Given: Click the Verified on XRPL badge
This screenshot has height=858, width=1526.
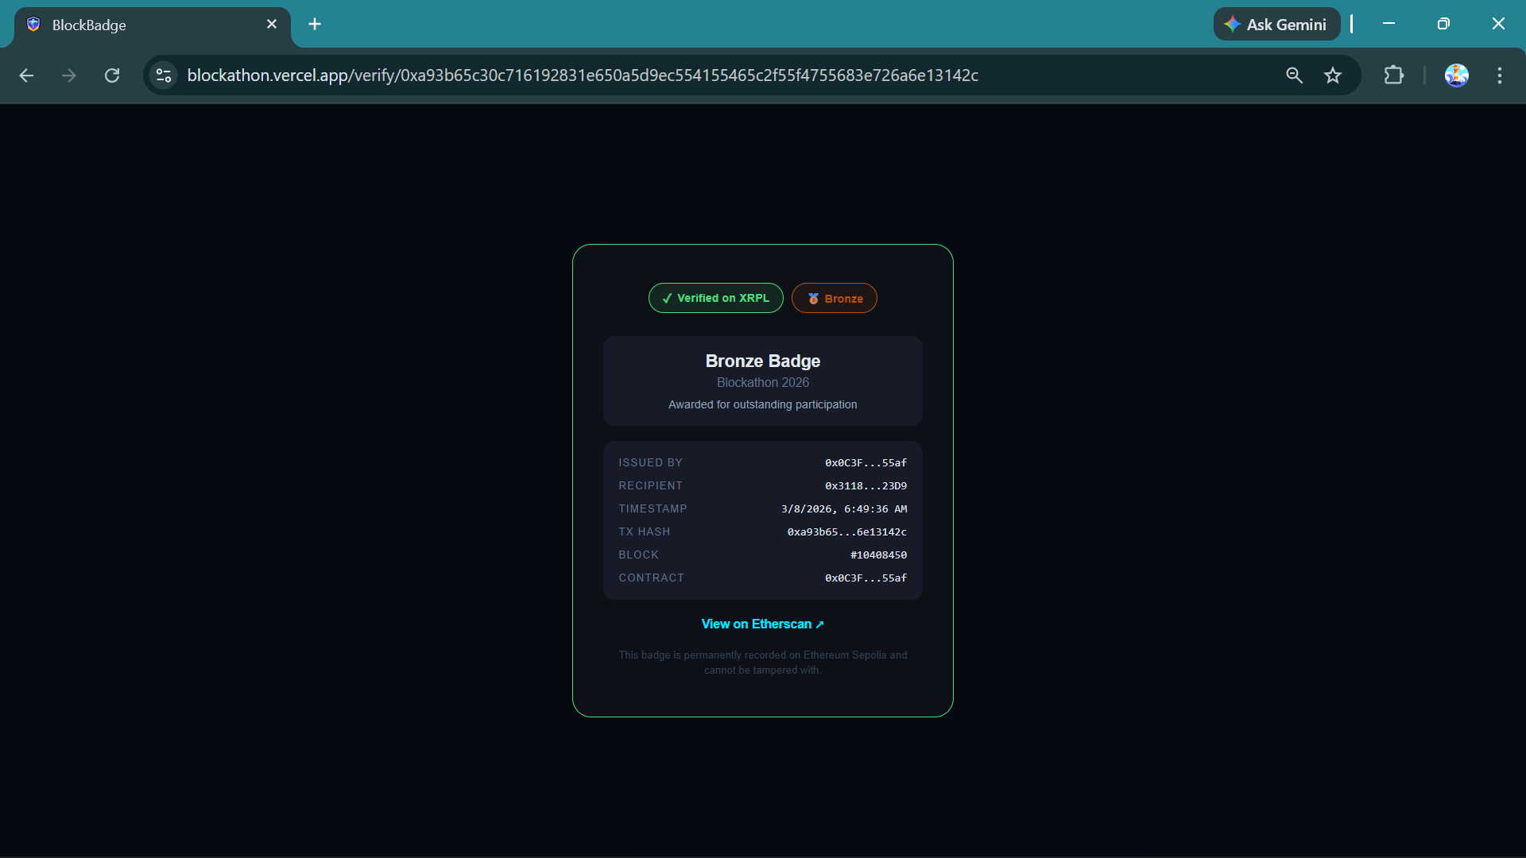Looking at the screenshot, I should pos(715,299).
